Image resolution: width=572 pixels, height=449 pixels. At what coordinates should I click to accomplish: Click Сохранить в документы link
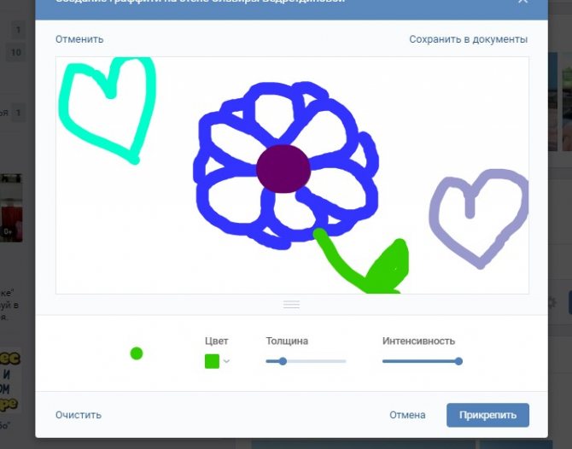pyautogui.click(x=468, y=39)
